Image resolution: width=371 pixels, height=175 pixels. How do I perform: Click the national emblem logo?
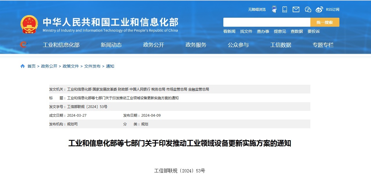(29, 24)
